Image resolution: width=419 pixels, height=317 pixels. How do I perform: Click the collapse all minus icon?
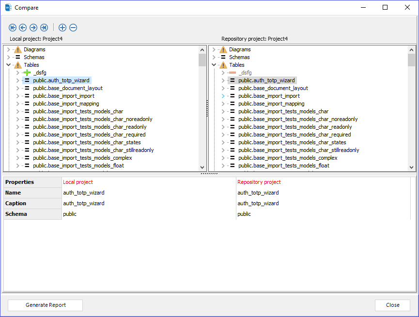pos(73,28)
